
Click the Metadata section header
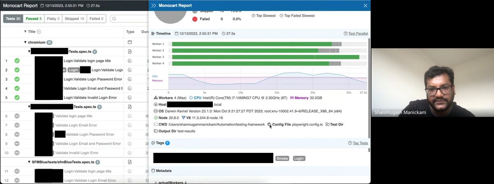click(161, 170)
